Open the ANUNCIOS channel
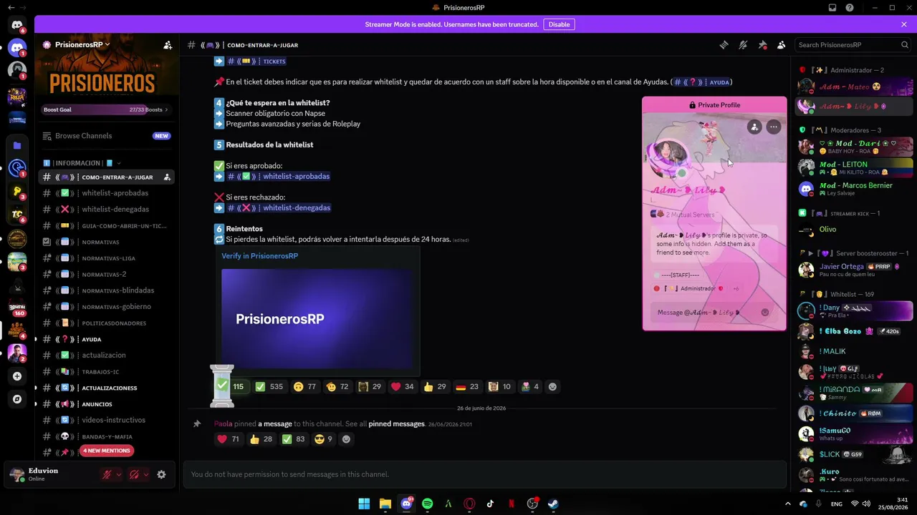This screenshot has width=917, height=515. [x=107, y=404]
